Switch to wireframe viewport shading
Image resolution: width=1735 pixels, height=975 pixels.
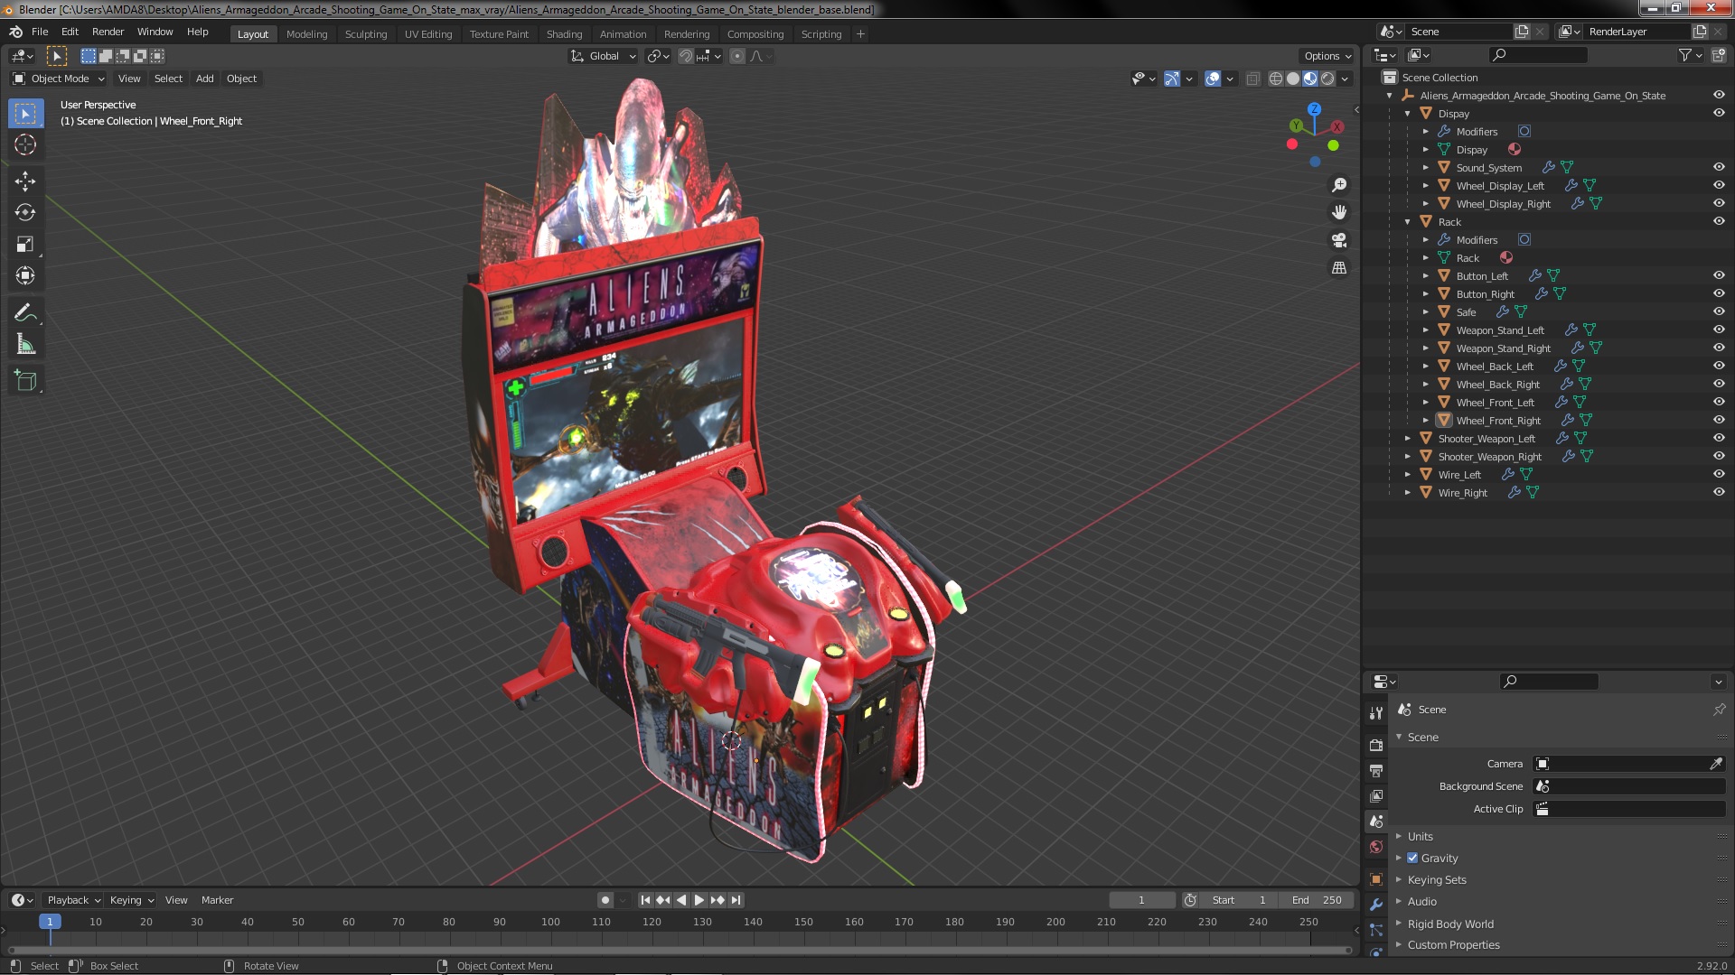(x=1275, y=79)
